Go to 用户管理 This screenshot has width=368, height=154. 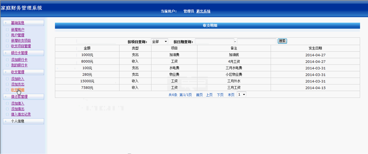tap(18, 35)
